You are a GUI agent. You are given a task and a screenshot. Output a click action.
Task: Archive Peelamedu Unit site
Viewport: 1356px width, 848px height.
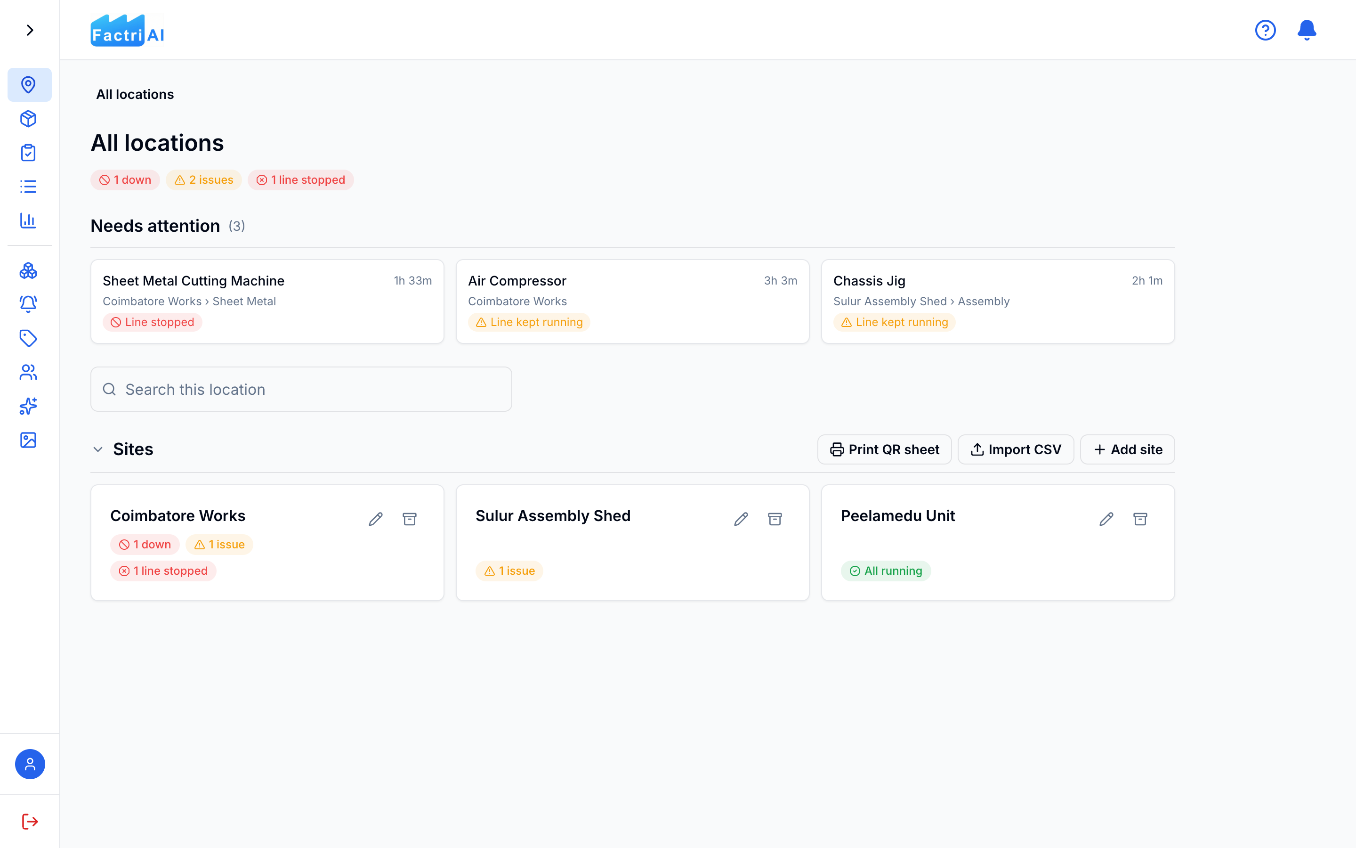[x=1140, y=519]
